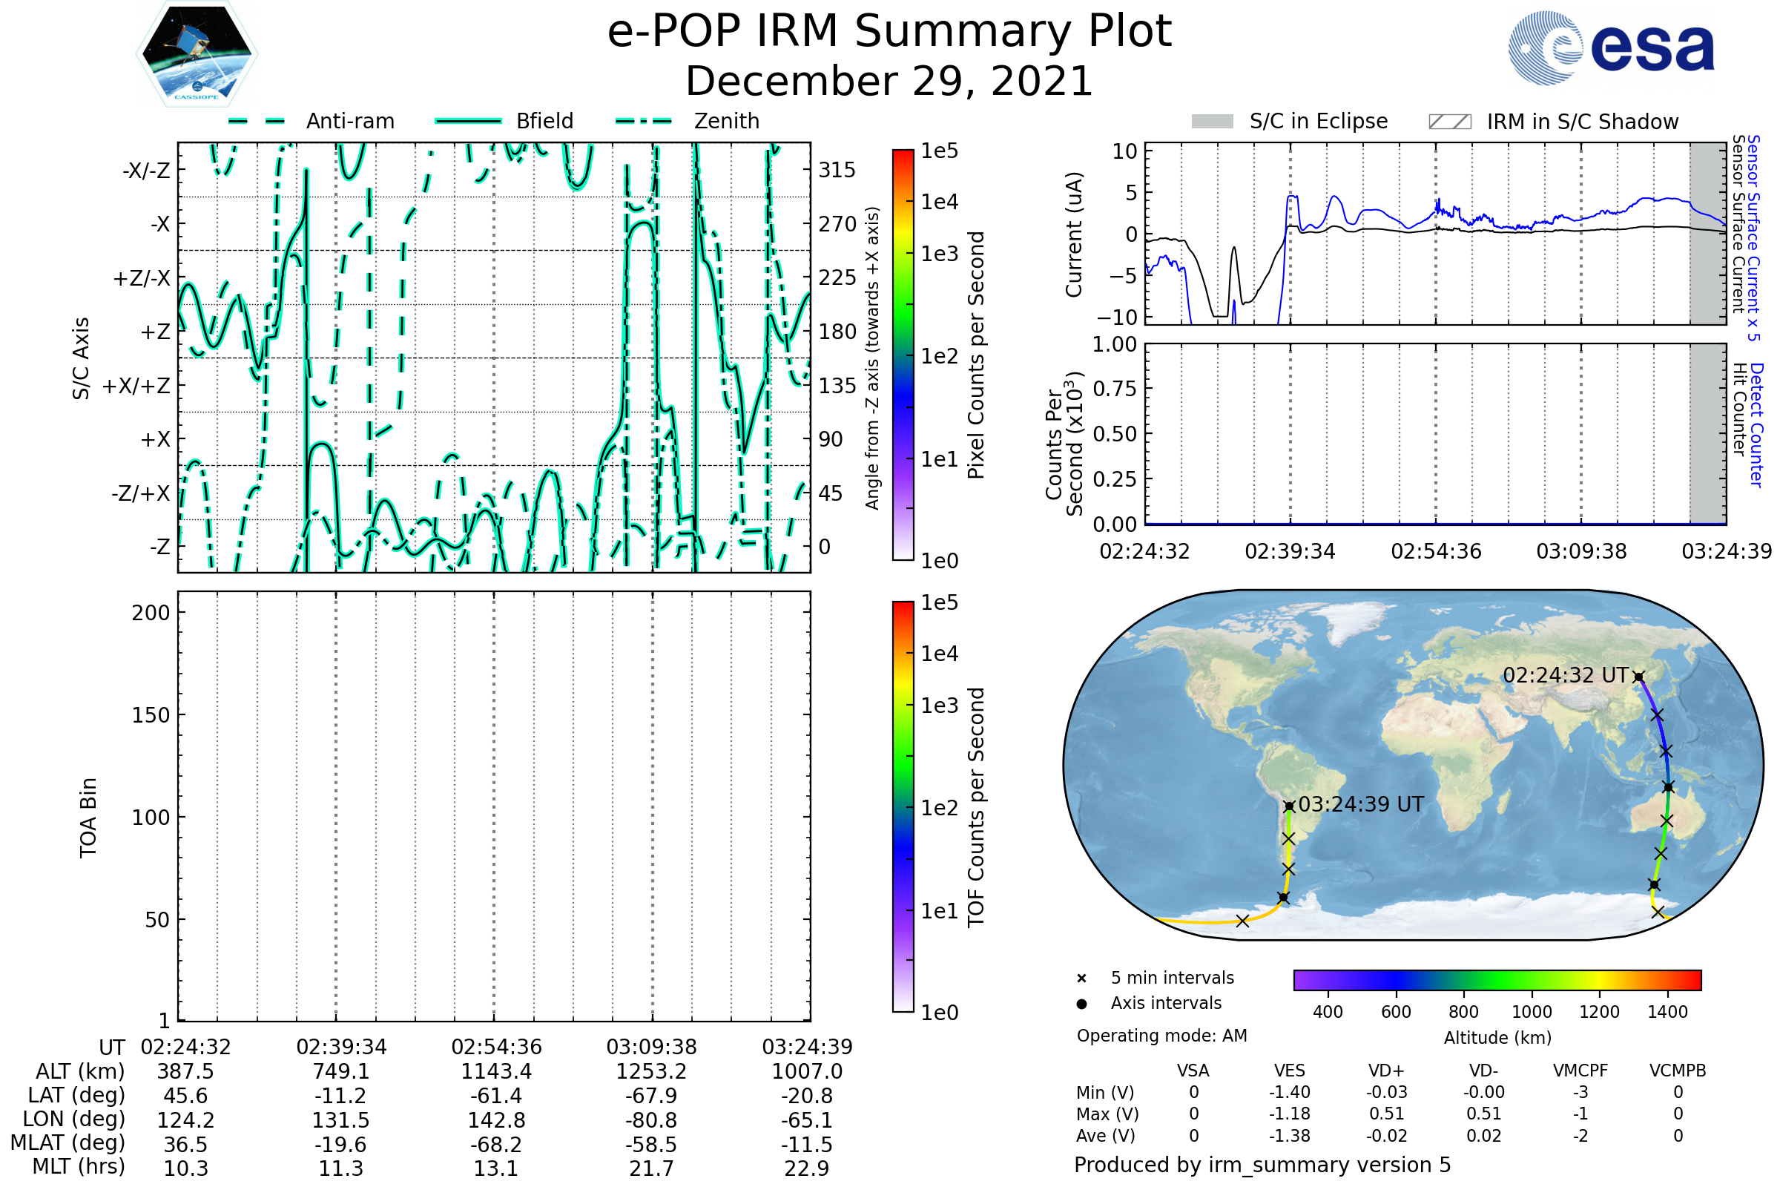The width and height of the screenshot is (1780, 1187).
Task: Click the TOF Counts per Second colorbar
Action: (903, 806)
